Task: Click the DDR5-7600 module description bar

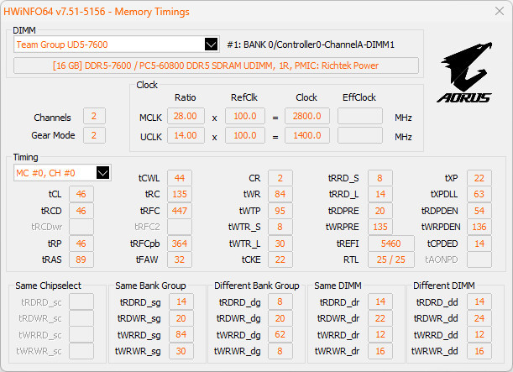Action: [216, 65]
